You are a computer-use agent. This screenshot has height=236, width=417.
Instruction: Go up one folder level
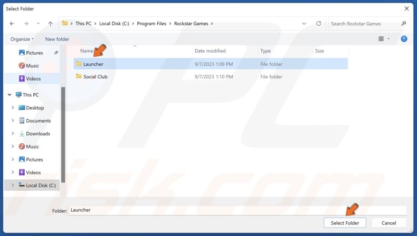[50, 24]
